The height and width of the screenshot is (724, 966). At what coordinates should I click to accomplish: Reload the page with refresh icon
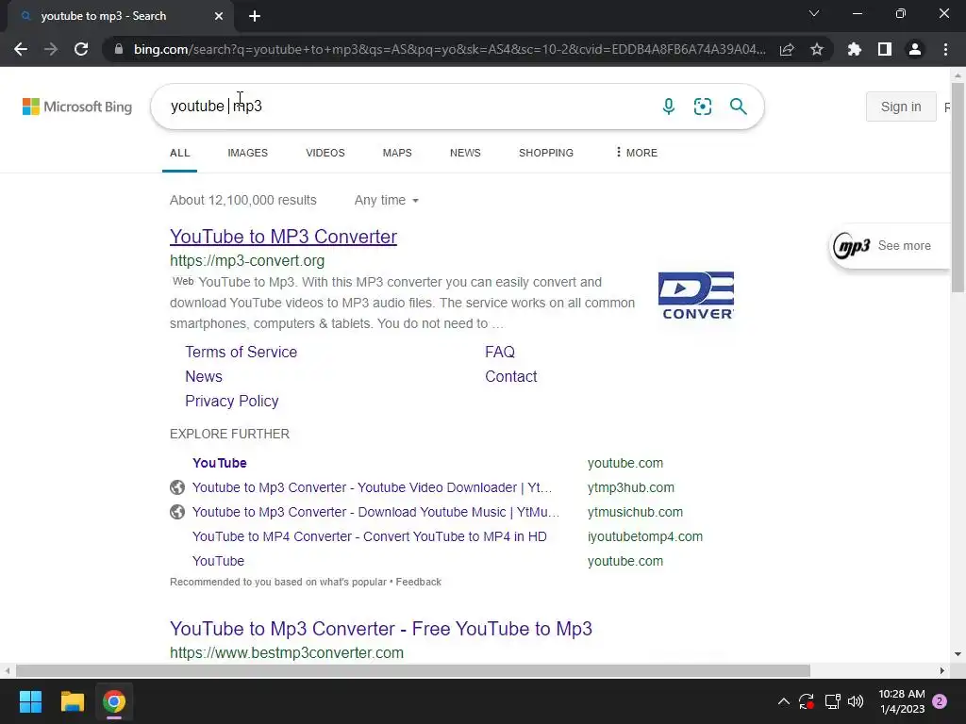[81, 49]
